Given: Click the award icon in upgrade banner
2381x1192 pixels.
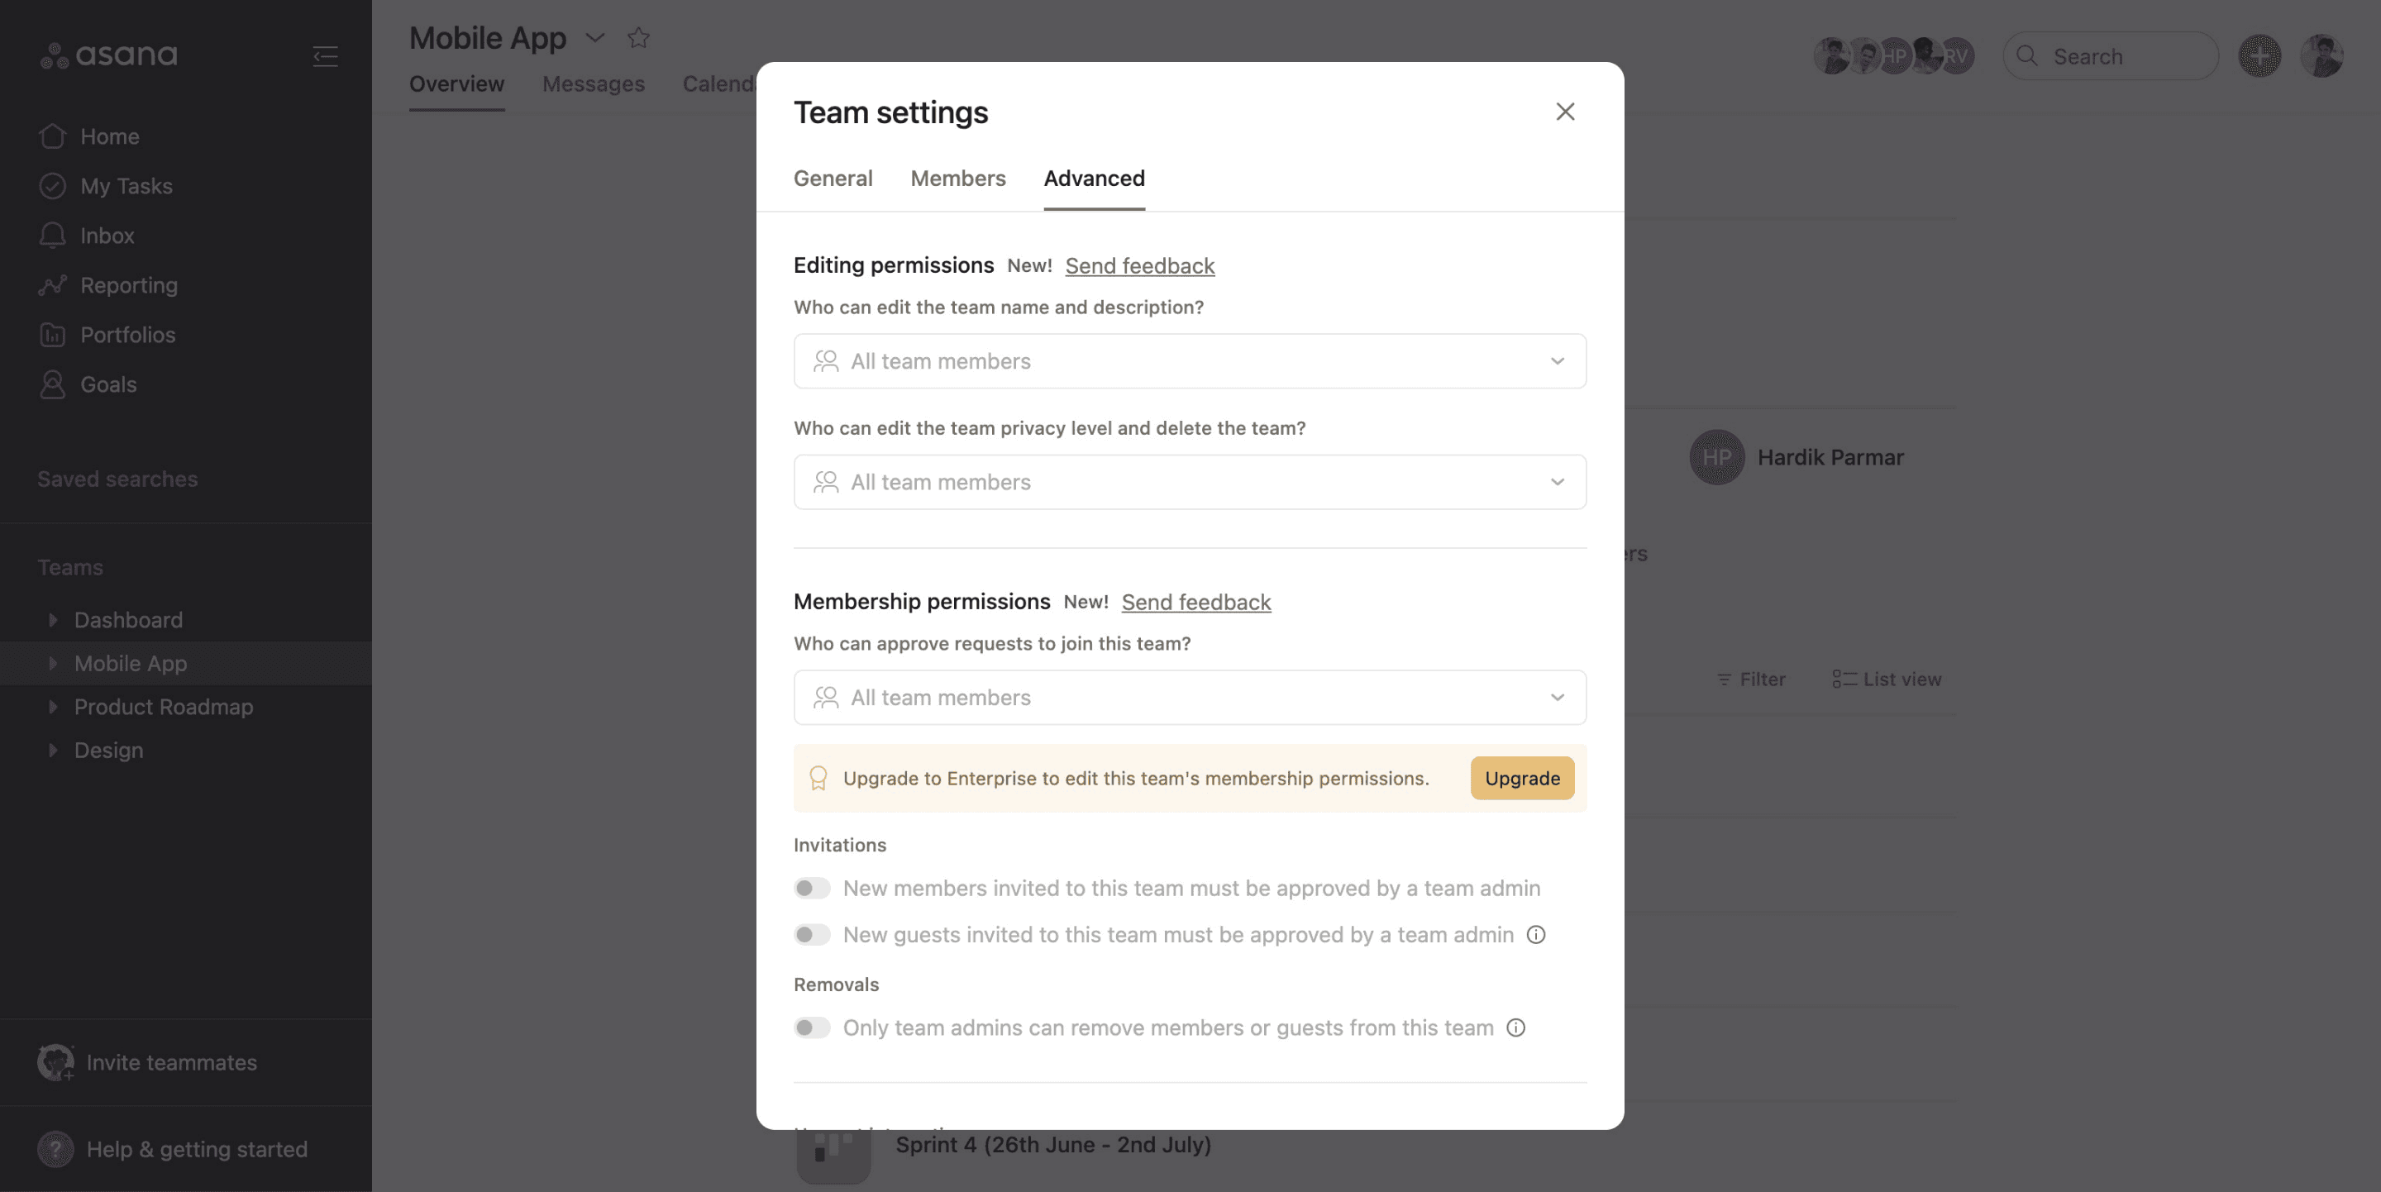Looking at the screenshot, I should (818, 779).
